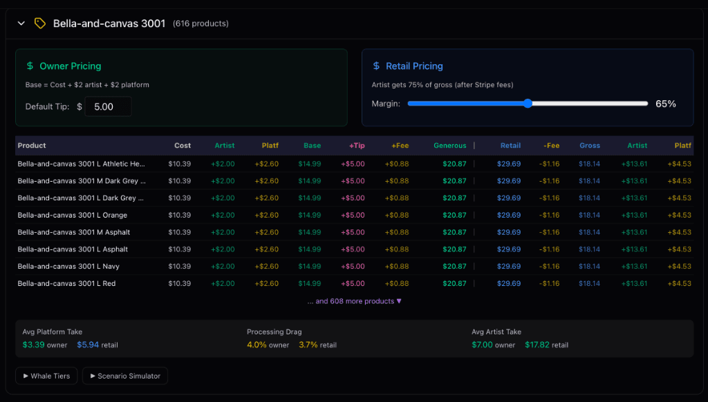The image size is (708, 402).
Task: Open the Scenario Simulator panel
Action: click(x=124, y=376)
